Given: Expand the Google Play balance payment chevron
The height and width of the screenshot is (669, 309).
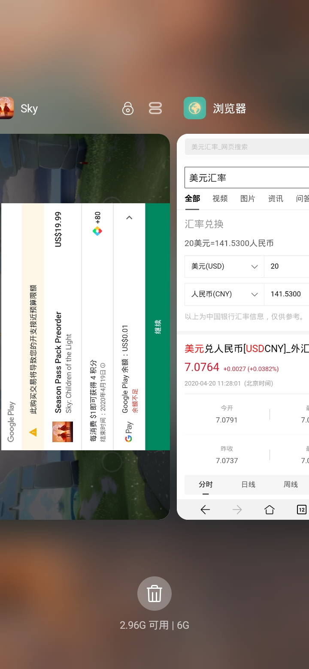Looking at the screenshot, I should click(129, 218).
